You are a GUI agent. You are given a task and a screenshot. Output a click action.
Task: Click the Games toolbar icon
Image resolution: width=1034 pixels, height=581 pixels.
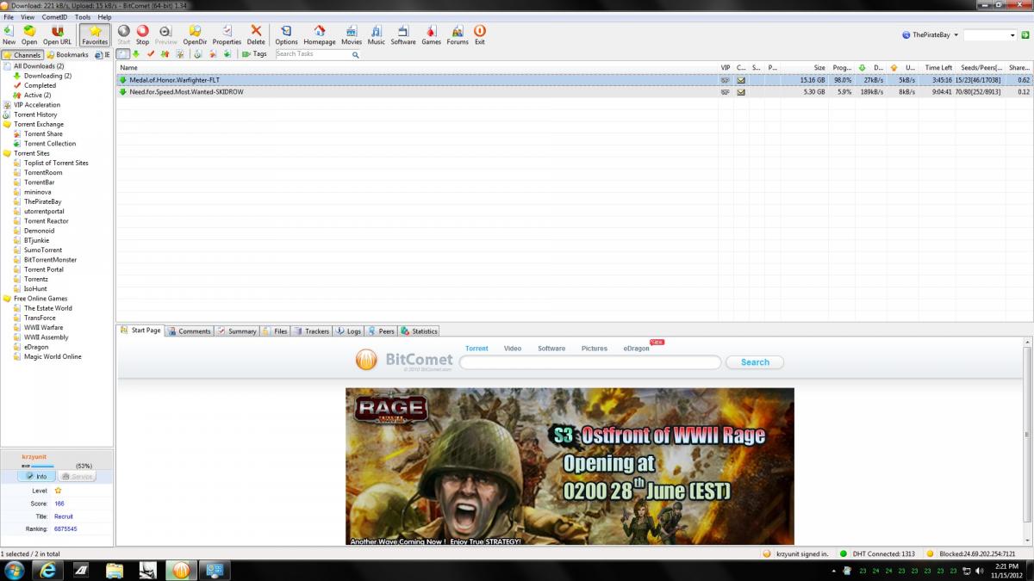point(431,34)
